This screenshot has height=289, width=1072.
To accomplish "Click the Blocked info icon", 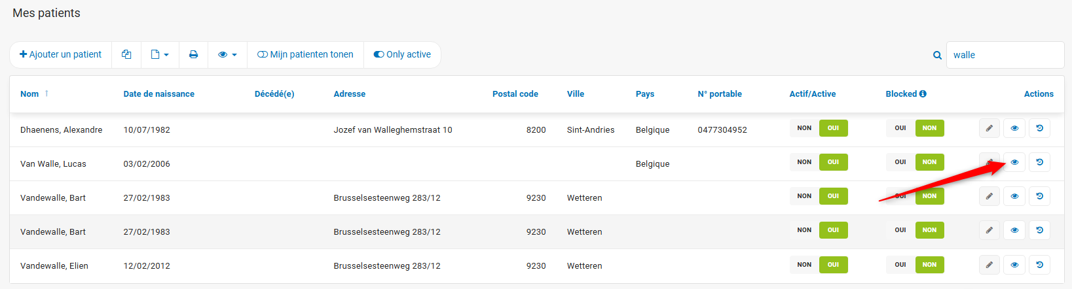I will coord(923,94).
